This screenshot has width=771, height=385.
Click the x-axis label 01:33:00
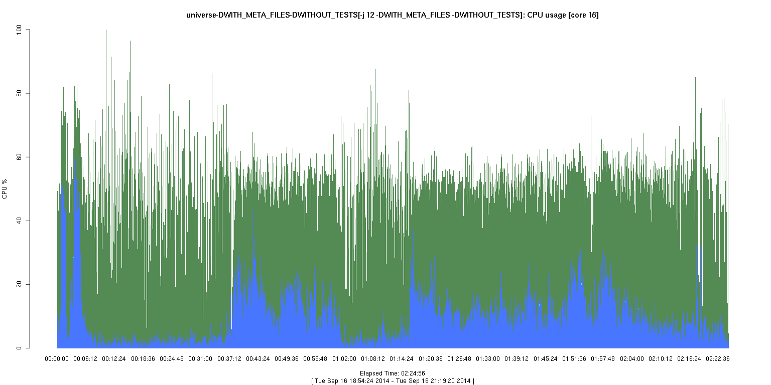tap(488, 359)
